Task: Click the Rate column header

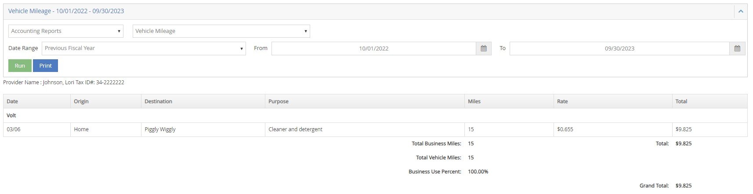Action: 562,101
